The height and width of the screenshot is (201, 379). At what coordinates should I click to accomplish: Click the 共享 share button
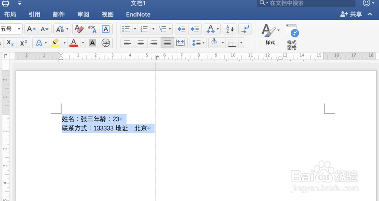[x=351, y=14]
